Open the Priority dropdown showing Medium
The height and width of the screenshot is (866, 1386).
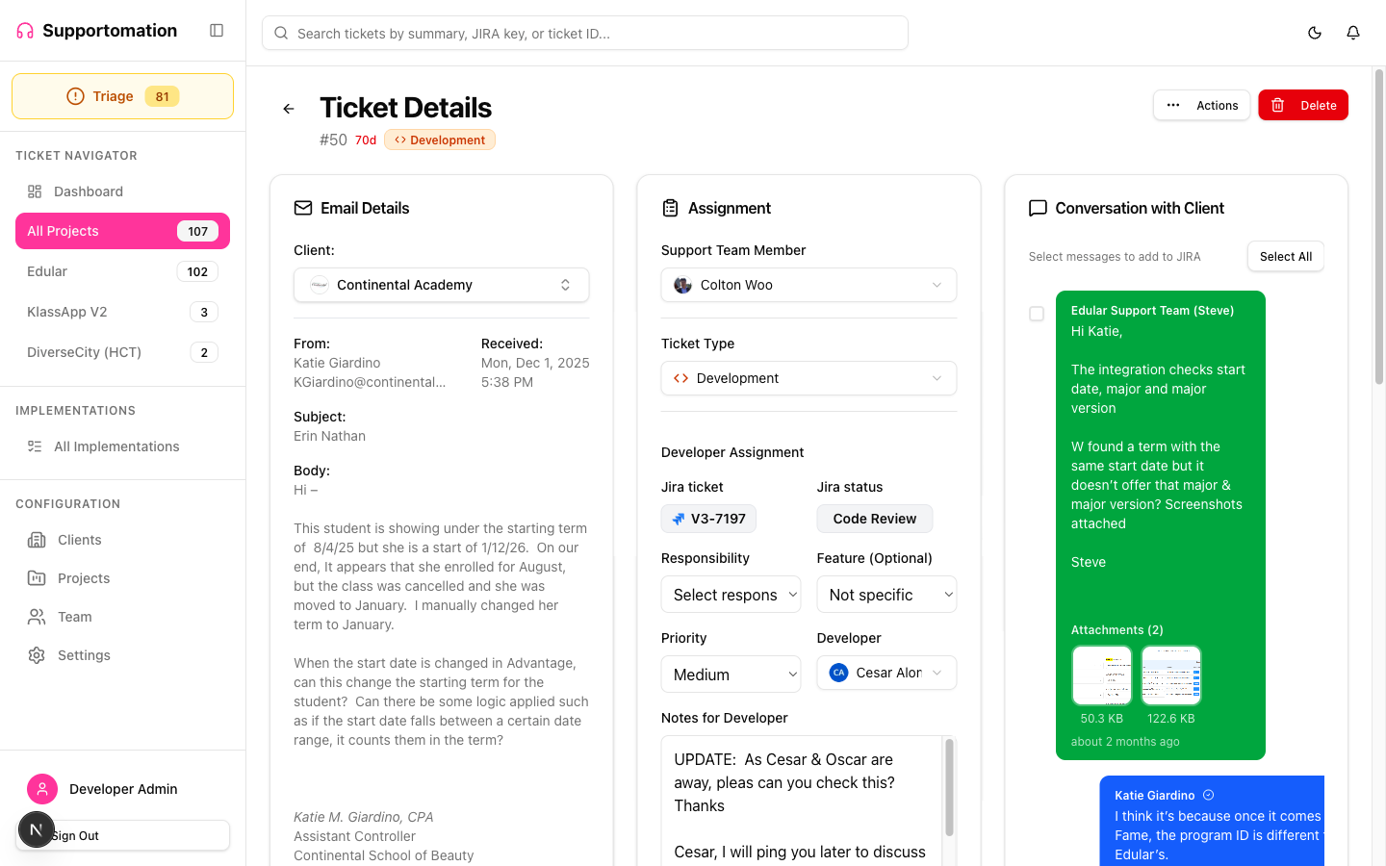[731, 674]
